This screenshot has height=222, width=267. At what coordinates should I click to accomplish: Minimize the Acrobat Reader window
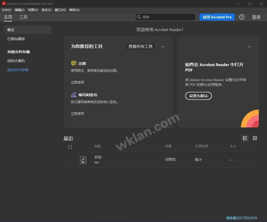coord(238,4)
